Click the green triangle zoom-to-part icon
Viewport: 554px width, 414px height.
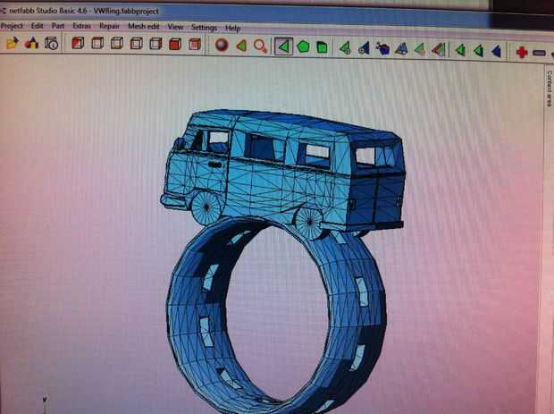[x=241, y=46]
